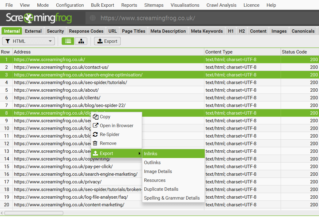This screenshot has width=319, height=217.
Task: Click the Re-Spider refresh icon
Action: click(x=96, y=134)
